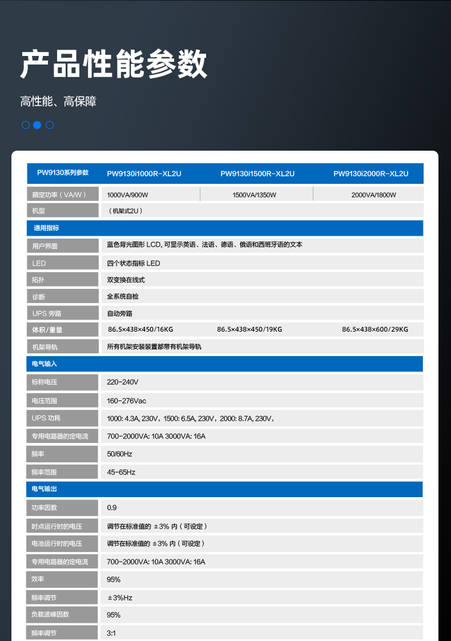Click the 额定功率（VA/W）row label
Image resolution: width=451 pixels, height=641 pixels.
pyautogui.click(x=63, y=194)
